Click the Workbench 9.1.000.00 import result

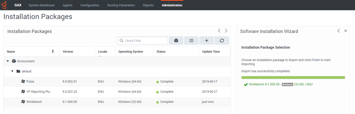point(281,84)
